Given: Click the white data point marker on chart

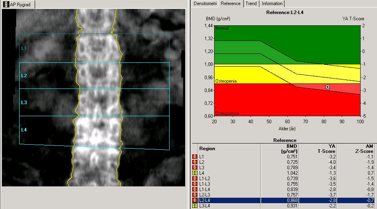Looking at the screenshot, I should 328,87.
